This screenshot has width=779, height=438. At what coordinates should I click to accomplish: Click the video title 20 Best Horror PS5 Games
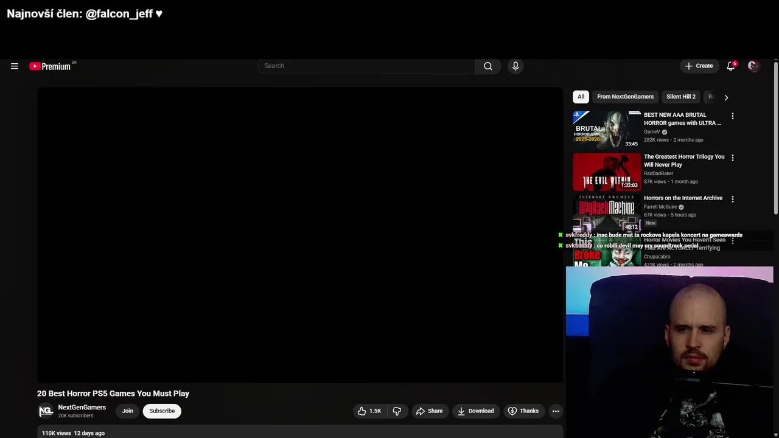[113, 394]
